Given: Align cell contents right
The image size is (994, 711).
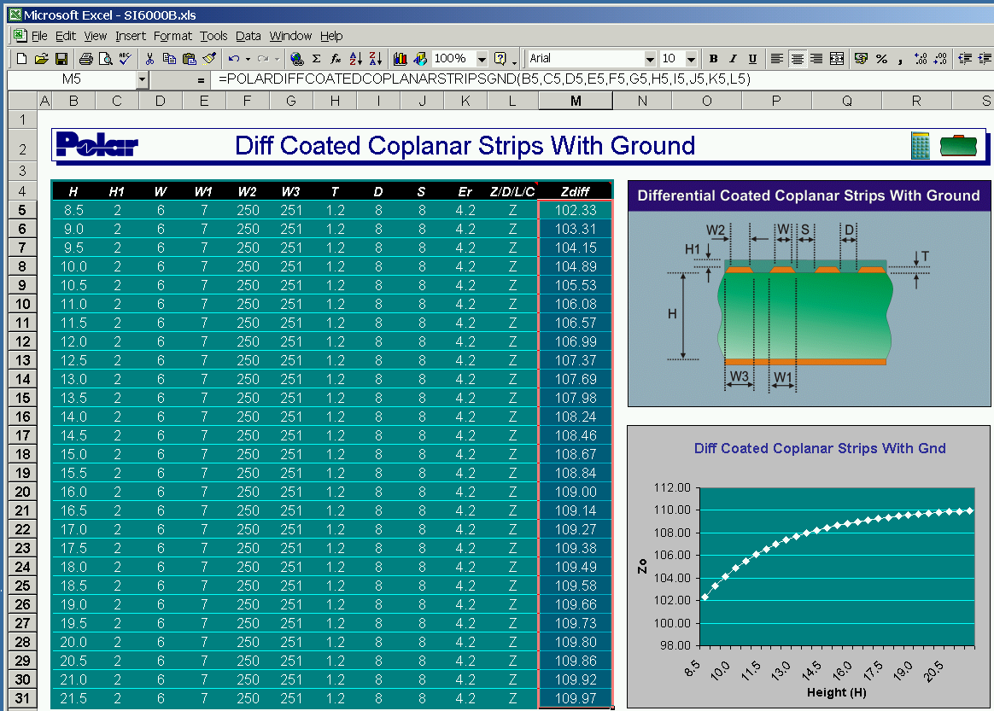Looking at the screenshot, I should pos(816,59).
